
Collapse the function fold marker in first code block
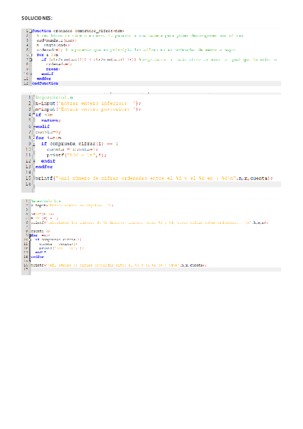pos(30,31)
